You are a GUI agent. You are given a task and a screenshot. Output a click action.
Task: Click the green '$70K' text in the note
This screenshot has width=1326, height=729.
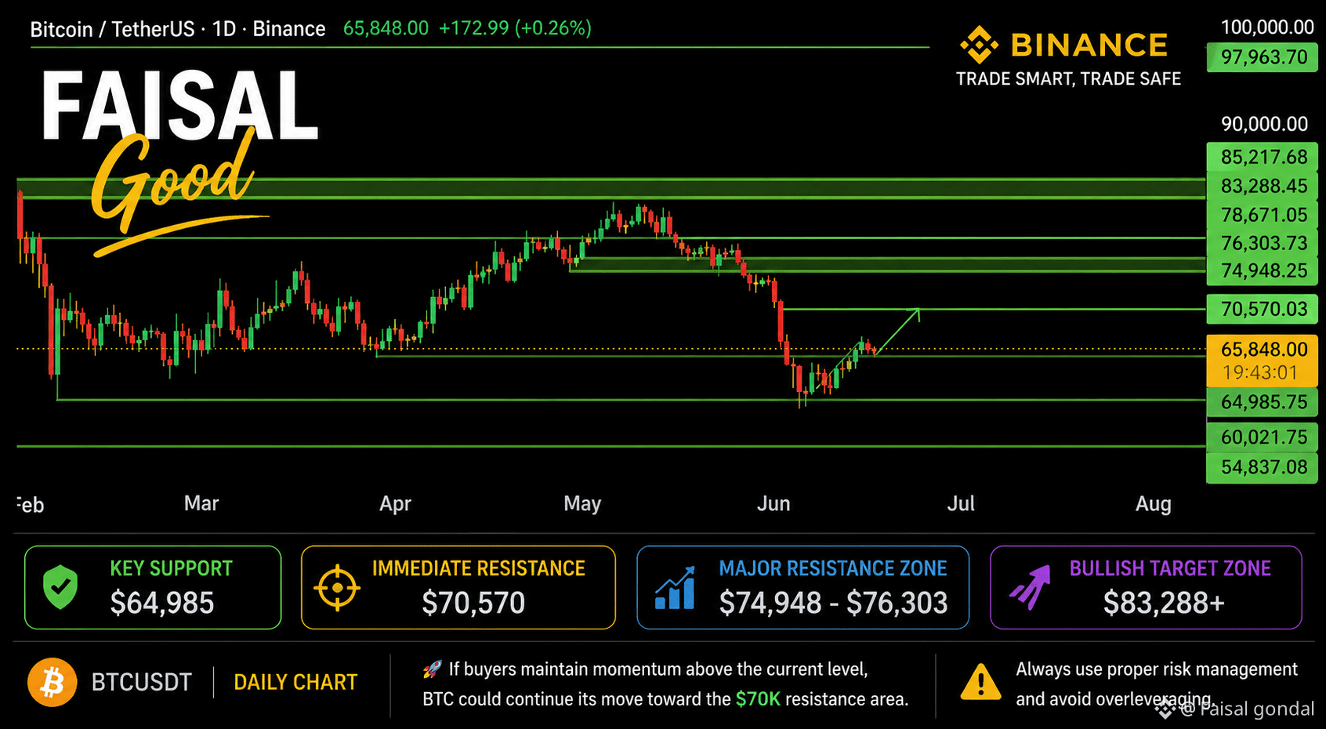pyautogui.click(x=758, y=699)
